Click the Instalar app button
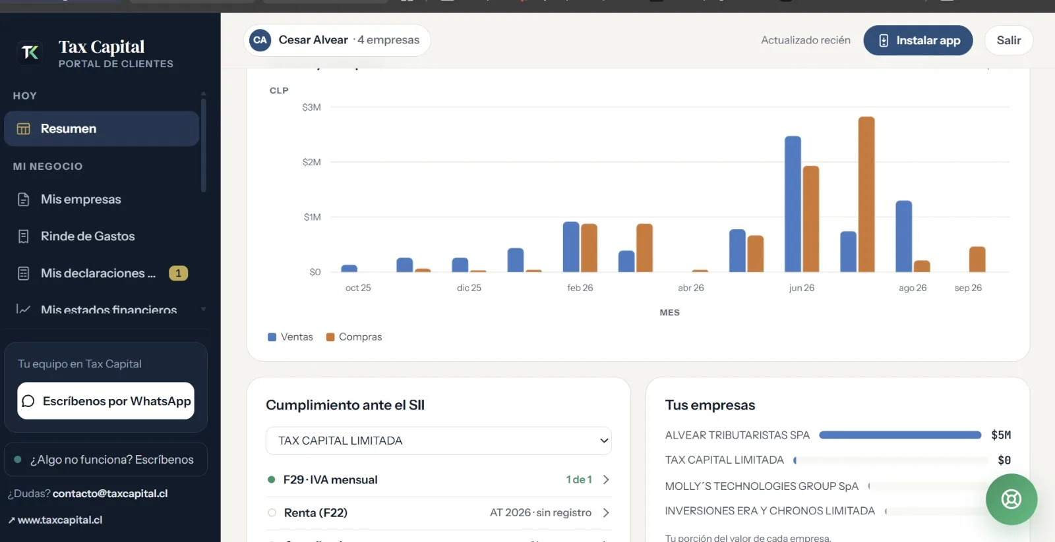This screenshot has width=1055, height=542. (x=918, y=41)
